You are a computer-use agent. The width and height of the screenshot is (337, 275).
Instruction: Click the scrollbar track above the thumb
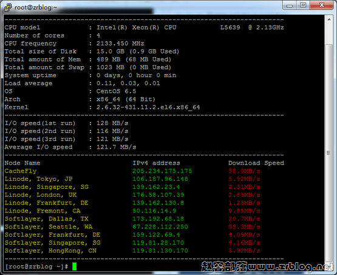click(x=329, y=34)
